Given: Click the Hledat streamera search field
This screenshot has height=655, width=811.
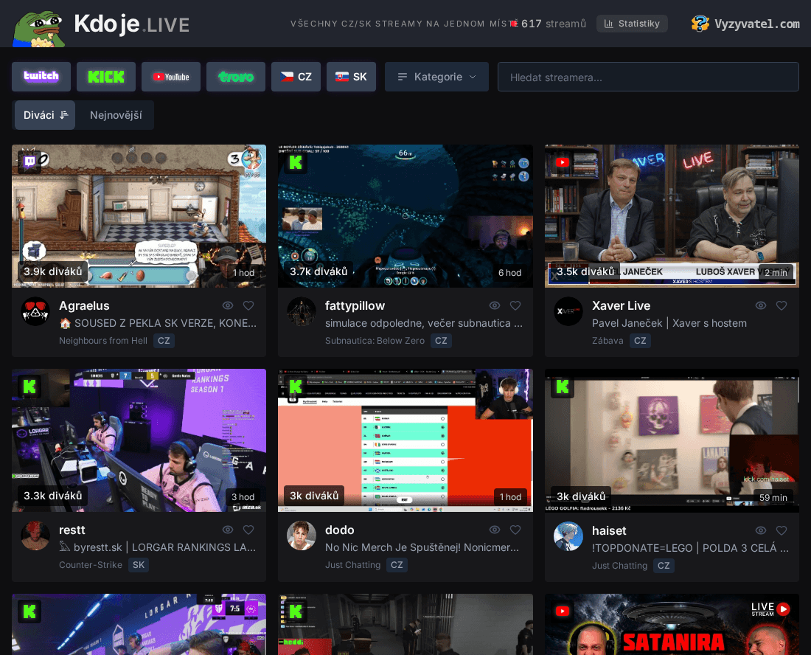Looking at the screenshot, I should click(648, 76).
